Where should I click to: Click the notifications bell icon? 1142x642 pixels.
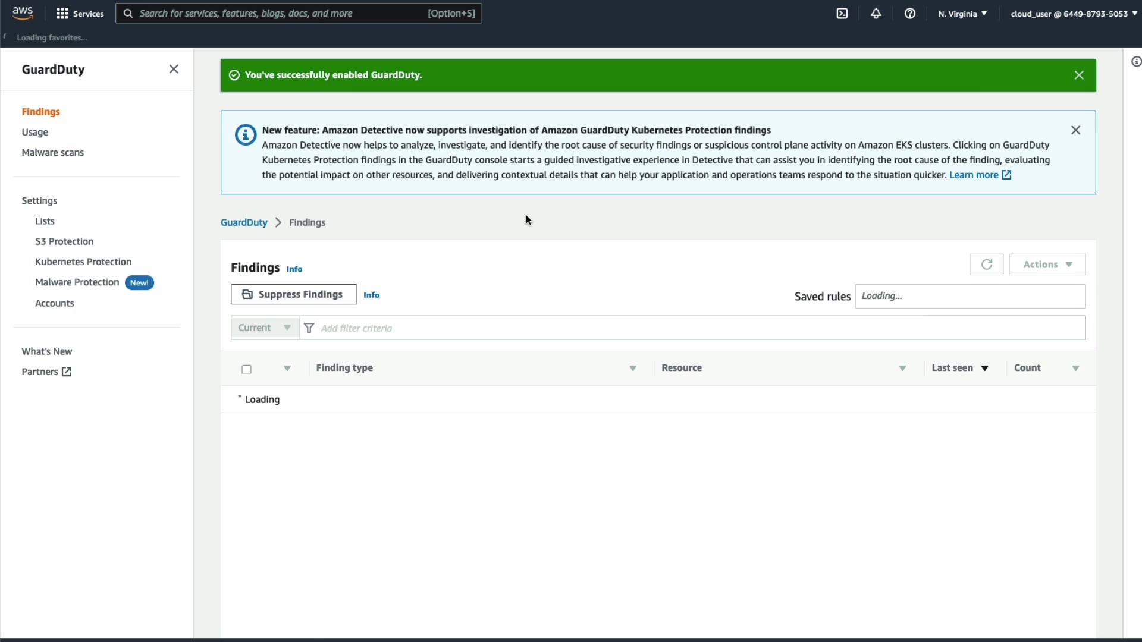click(876, 14)
